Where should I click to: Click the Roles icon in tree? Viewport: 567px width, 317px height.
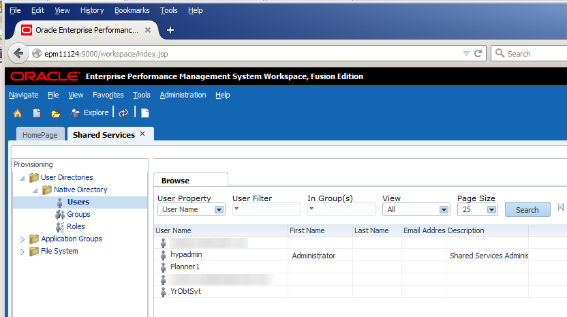[60, 227]
